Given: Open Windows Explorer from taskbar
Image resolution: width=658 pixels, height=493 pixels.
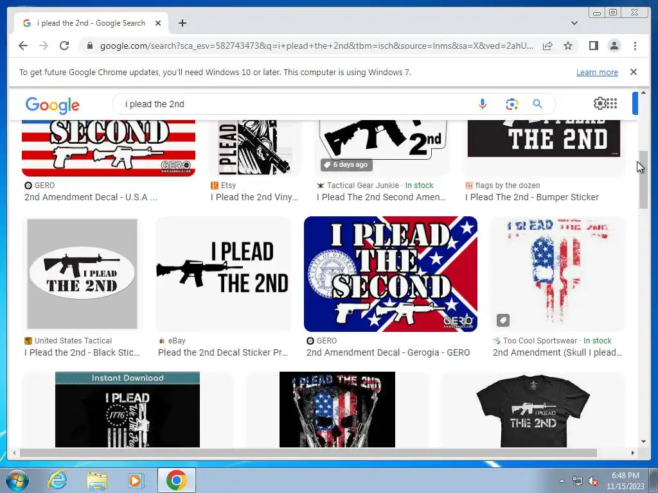Looking at the screenshot, I should click(96, 480).
